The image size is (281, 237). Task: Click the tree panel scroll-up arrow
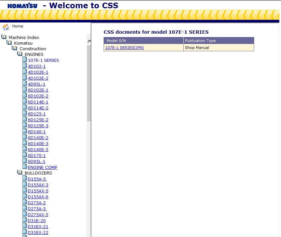pyautogui.click(x=89, y=41)
